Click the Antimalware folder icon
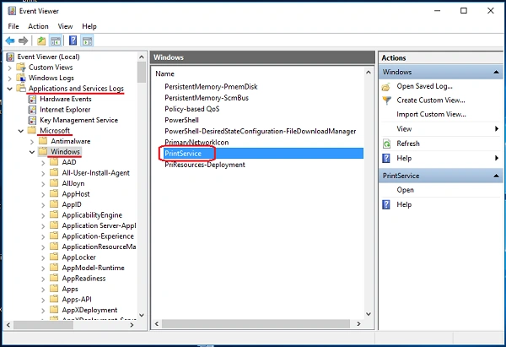The width and height of the screenshot is (506, 347). [x=43, y=141]
